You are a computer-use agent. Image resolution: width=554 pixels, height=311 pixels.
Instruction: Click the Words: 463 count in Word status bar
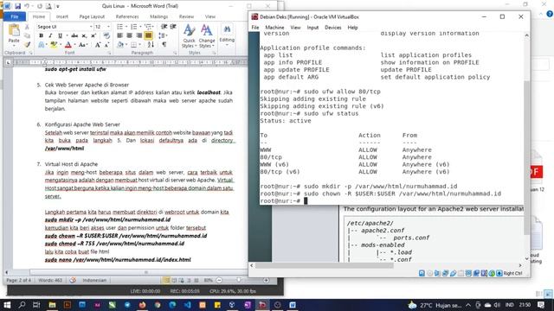[50, 280]
